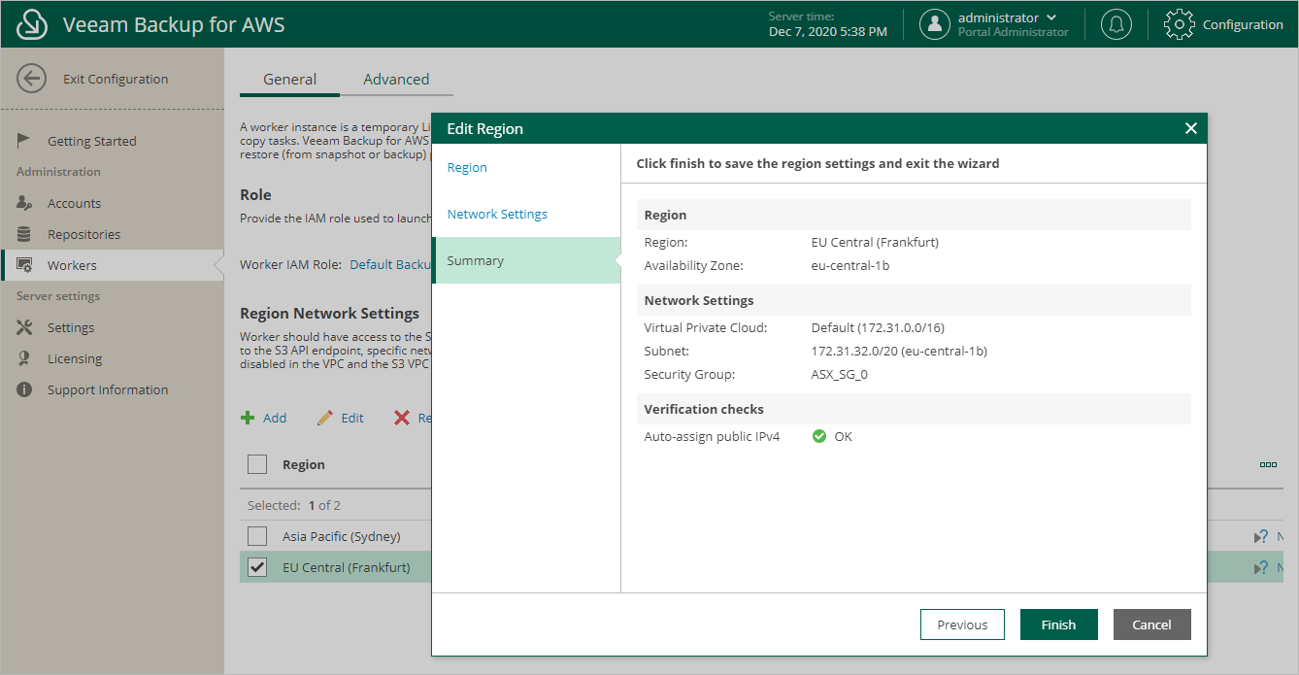This screenshot has height=675, width=1299.
Task: Click the Repositories database icon
Action: [25, 234]
